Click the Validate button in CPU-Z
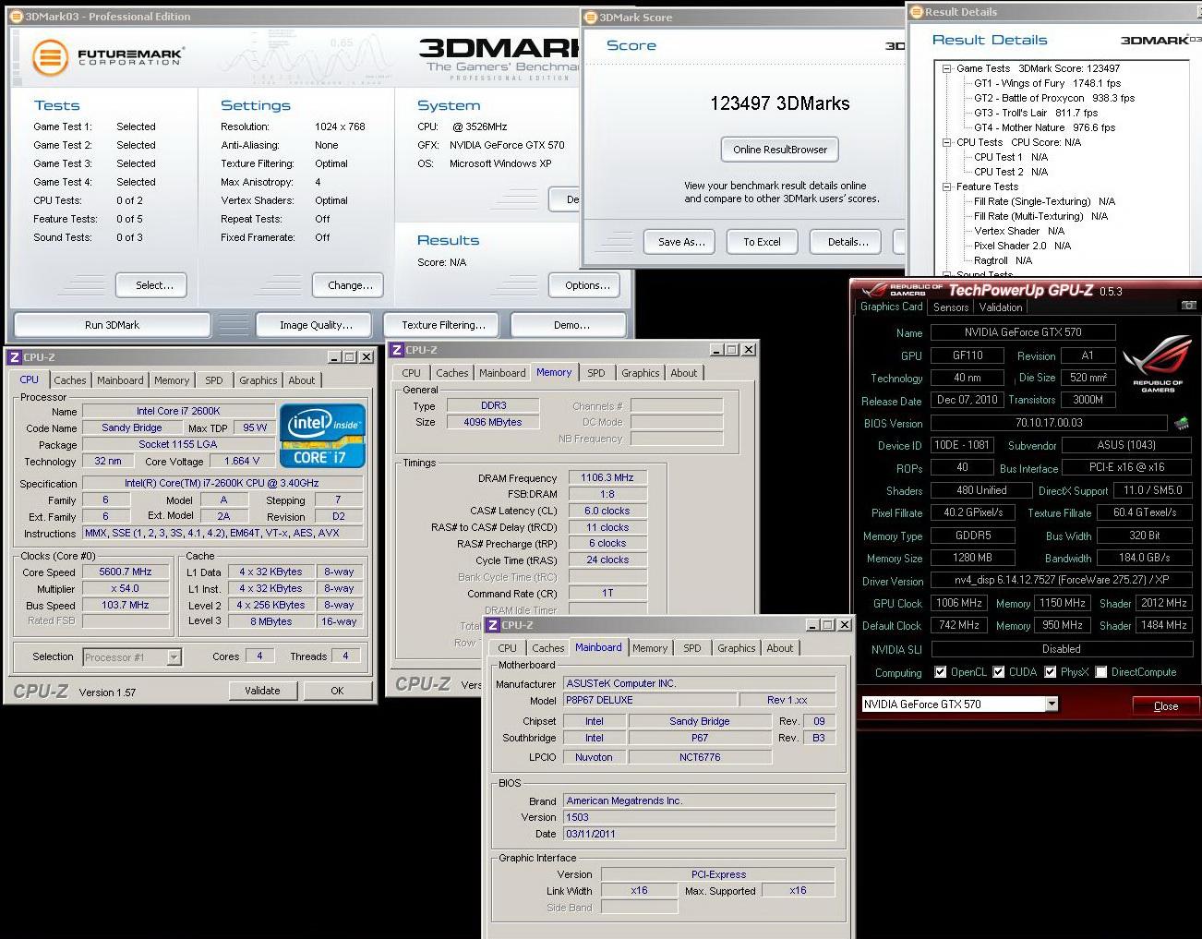1202x939 pixels. click(x=262, y=691)
